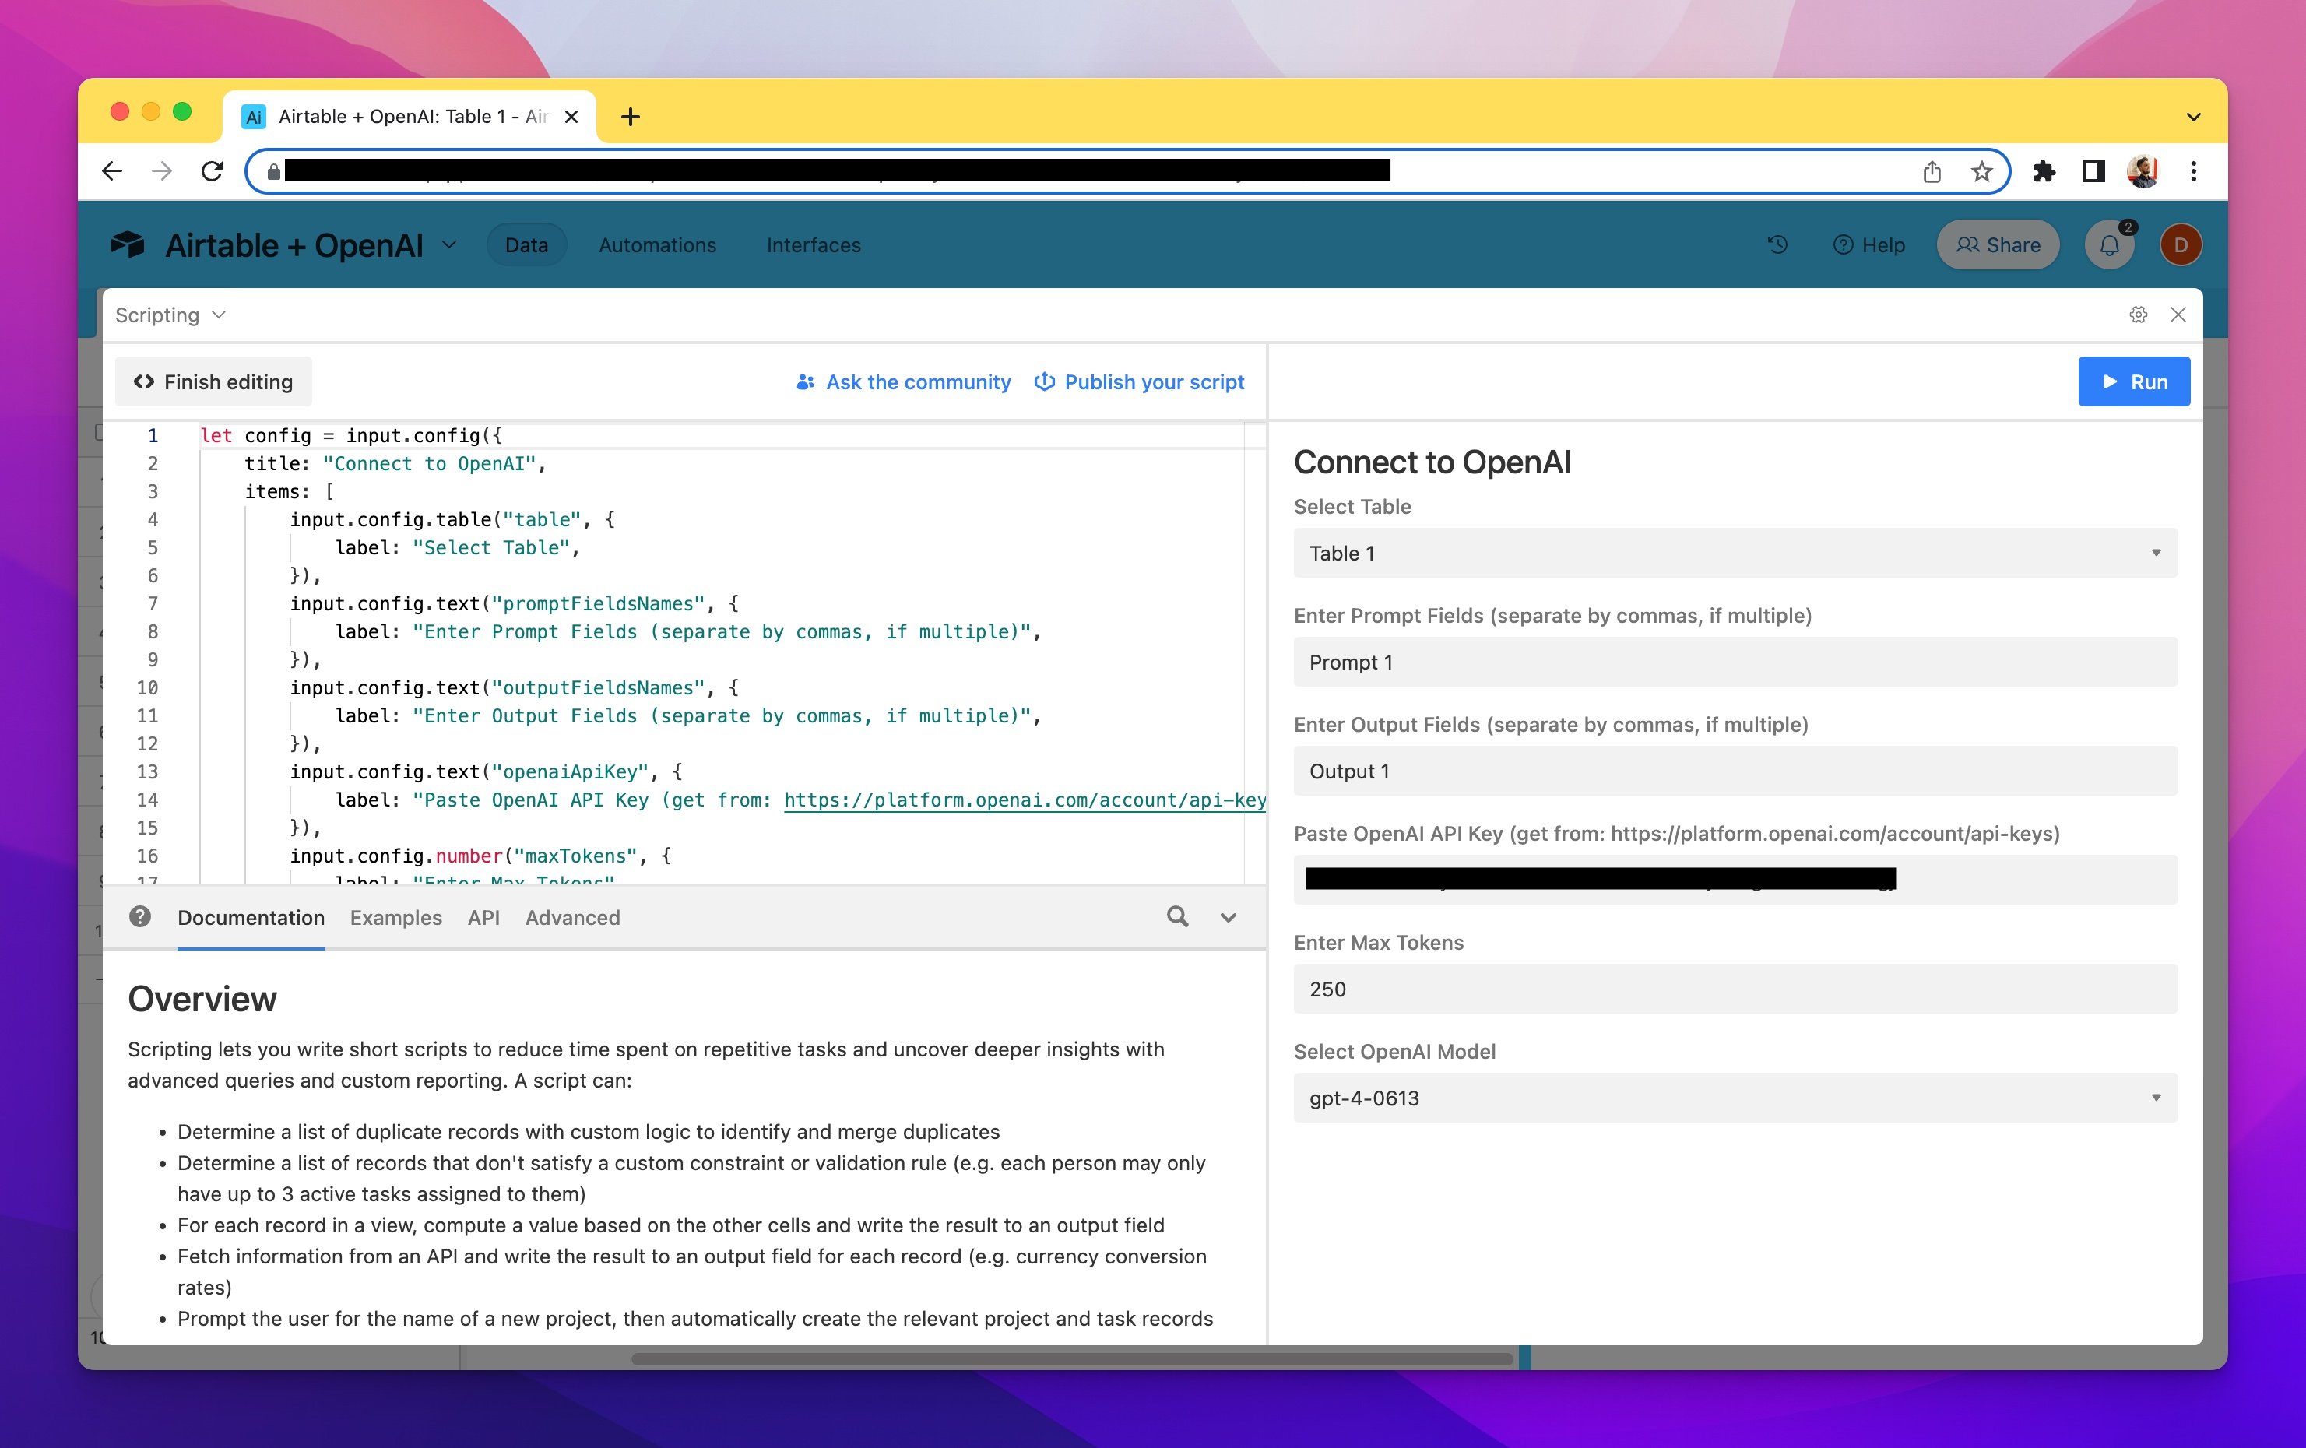Bookmark page with the star icon
2306x1448 pixels.
tap(1981, 171)
